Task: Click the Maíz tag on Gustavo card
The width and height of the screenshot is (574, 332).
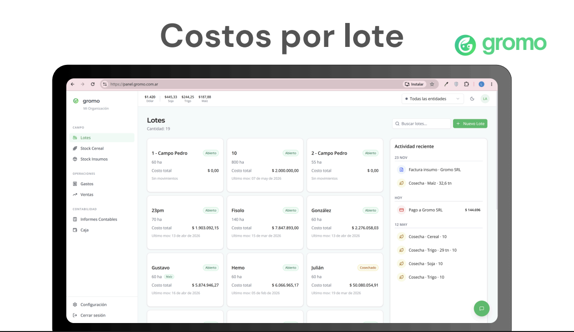Action: [x=169, y=277]
